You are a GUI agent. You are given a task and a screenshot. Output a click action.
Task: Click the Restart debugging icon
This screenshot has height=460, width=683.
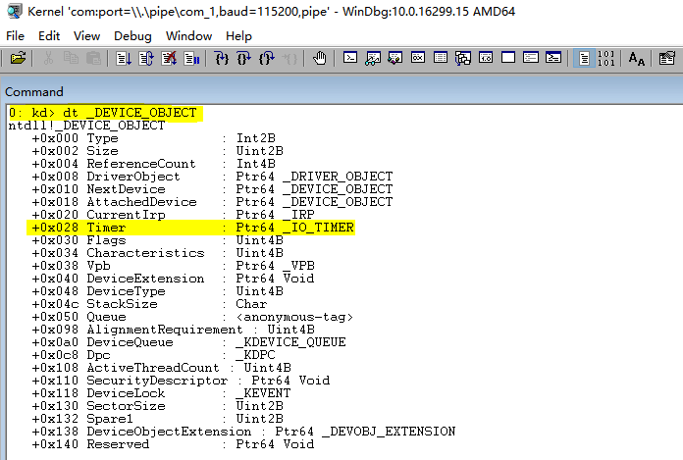click(x=146, y=58)
